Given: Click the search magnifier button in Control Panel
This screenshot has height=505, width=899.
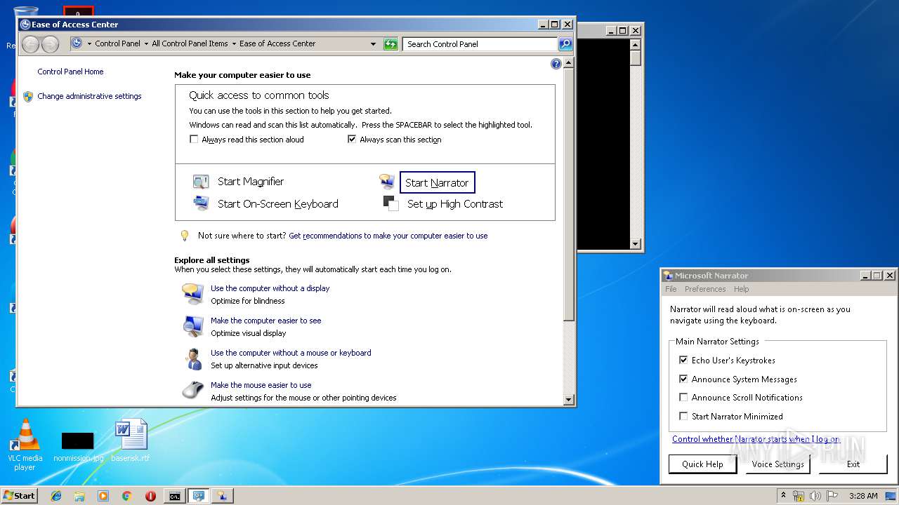Looking at the screenshot, I should (565, 43).
